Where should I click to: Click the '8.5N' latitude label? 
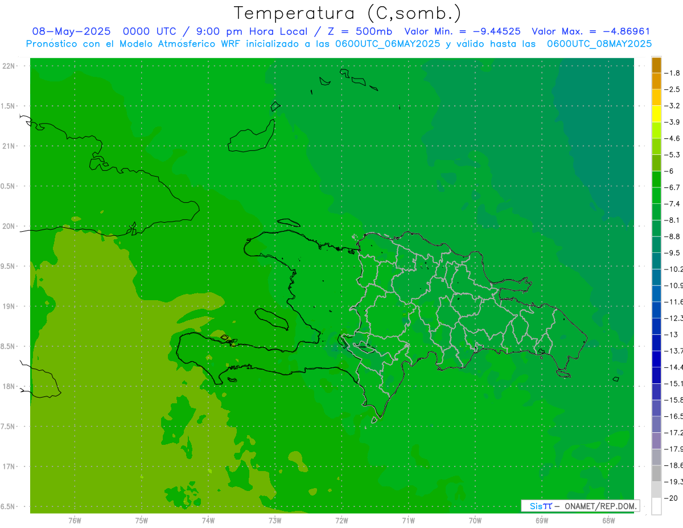7,346
